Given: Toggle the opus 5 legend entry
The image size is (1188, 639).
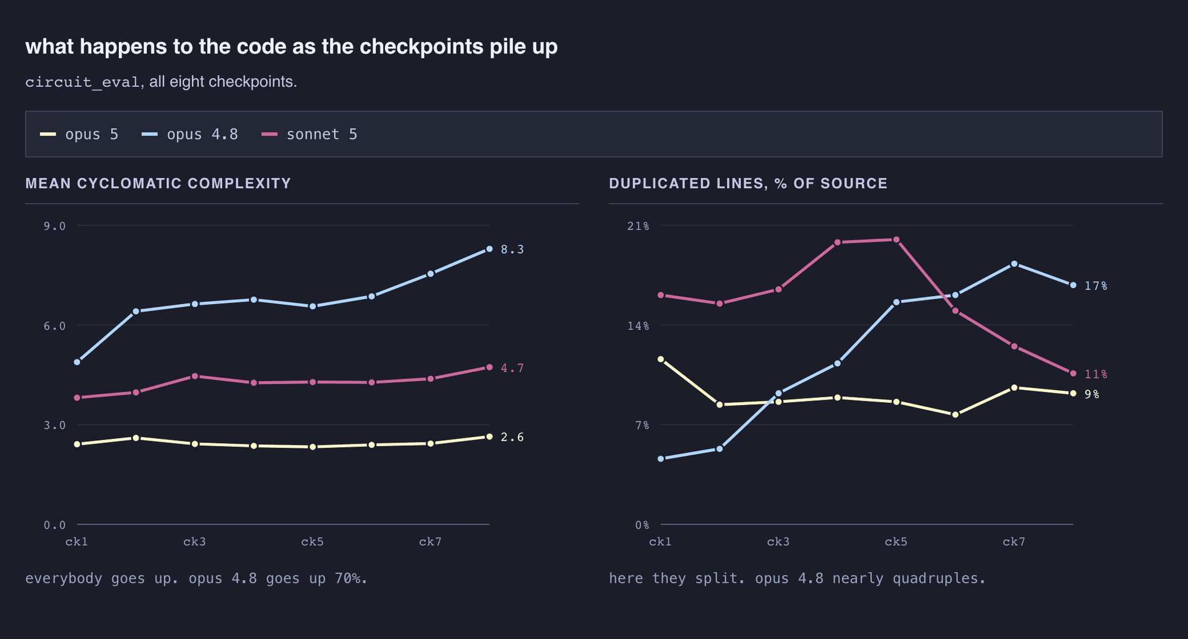Looking at the screenshot, I should point(79,134).
